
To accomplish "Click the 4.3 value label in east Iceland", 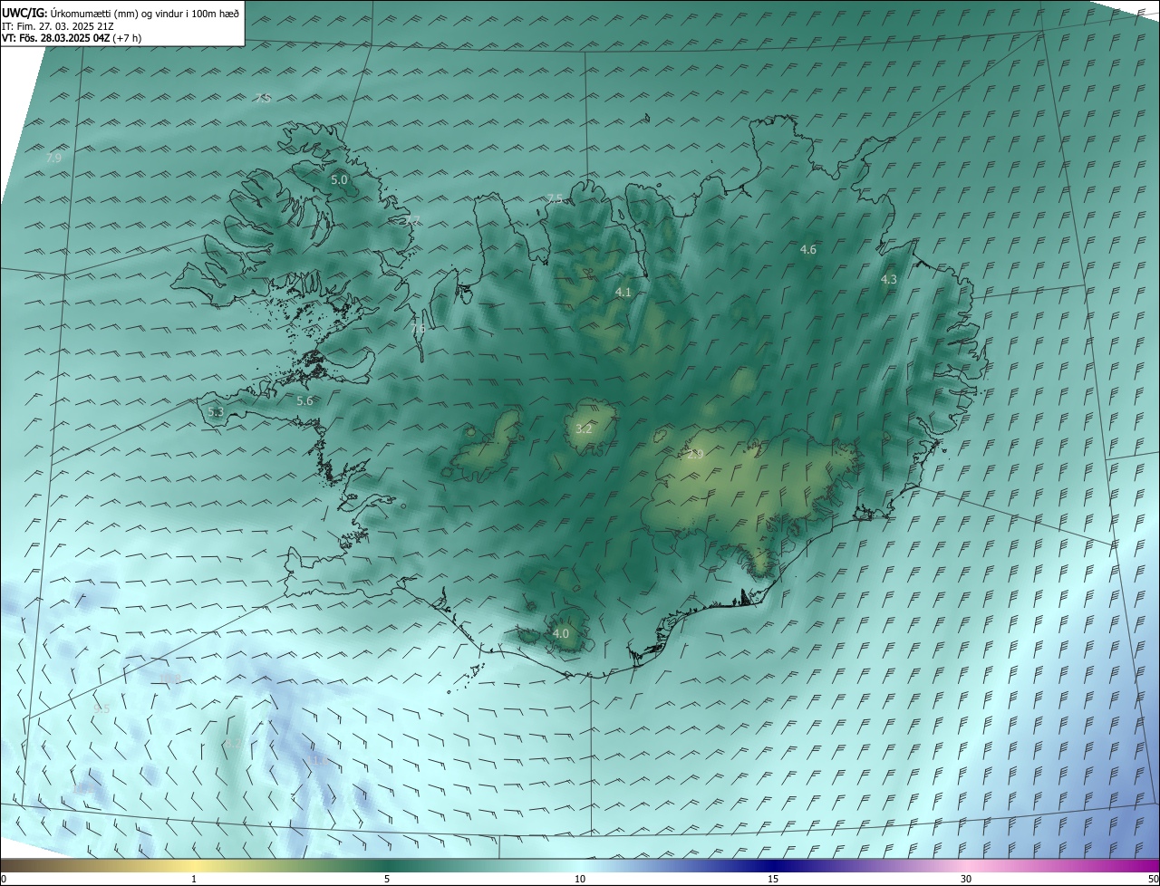I will coord(889,280).
